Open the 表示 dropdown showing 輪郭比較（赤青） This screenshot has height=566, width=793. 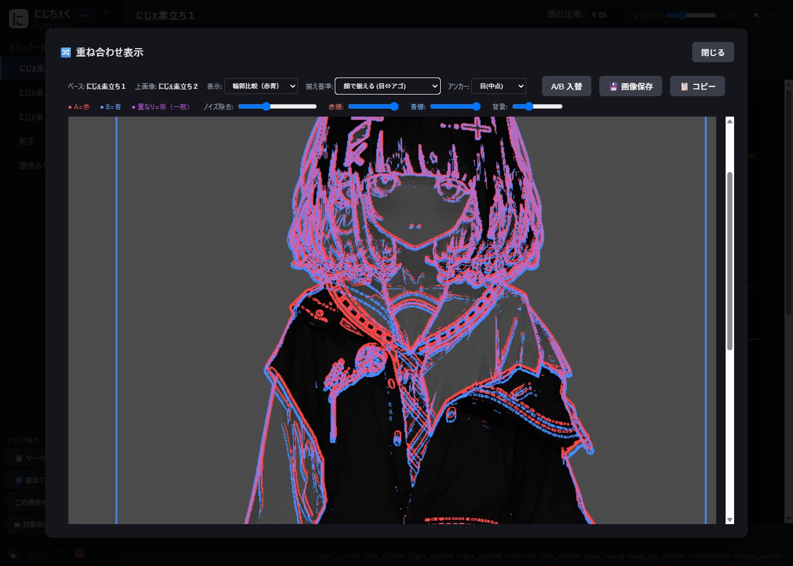click(x=261, y=86)
